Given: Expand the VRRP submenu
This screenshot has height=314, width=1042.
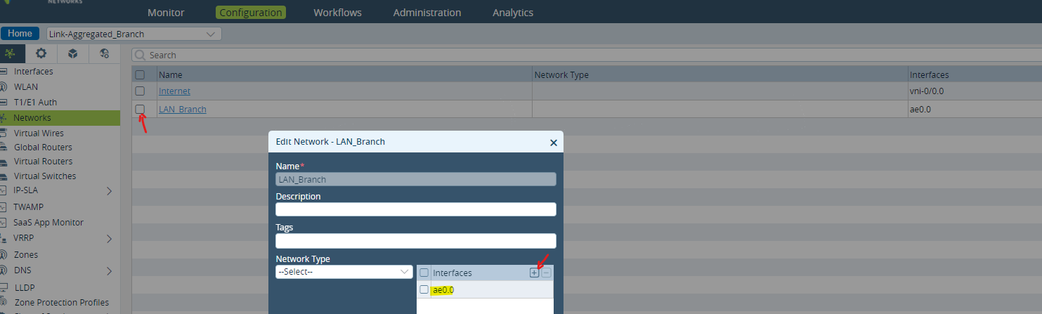Looking at the screenshot, I should coord(109,239).
